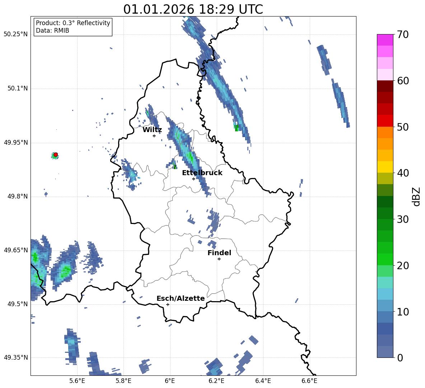
Task: Click the orange colorbar segment above 45
Action: coord(385,132)
